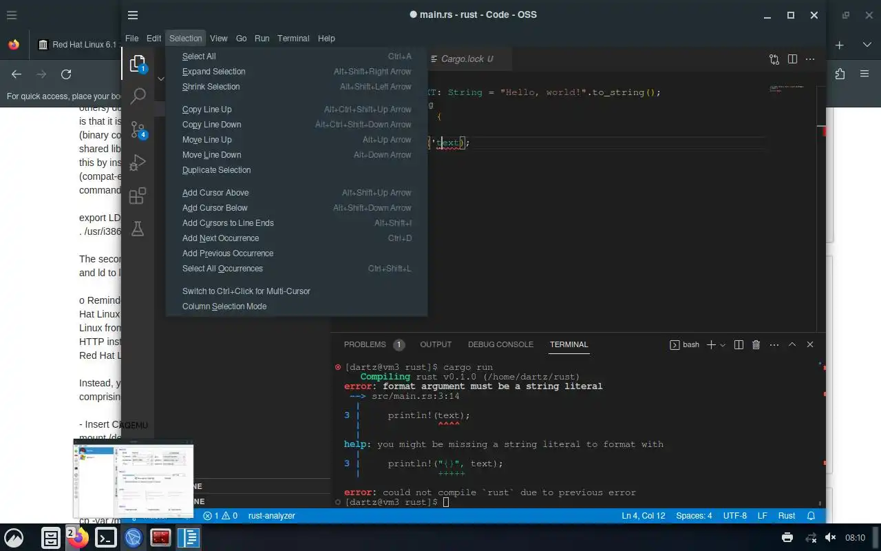
Task: Close the terminal panel
Action: click(810, 344)
